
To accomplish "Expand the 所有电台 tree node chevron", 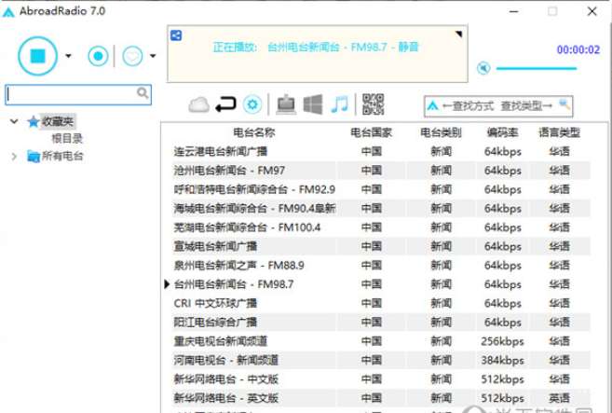I will (x=14, y=157).
